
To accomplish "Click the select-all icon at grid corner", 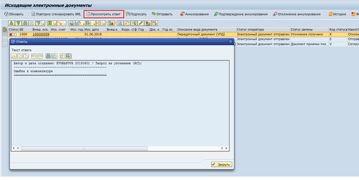I will click(5, 29).
